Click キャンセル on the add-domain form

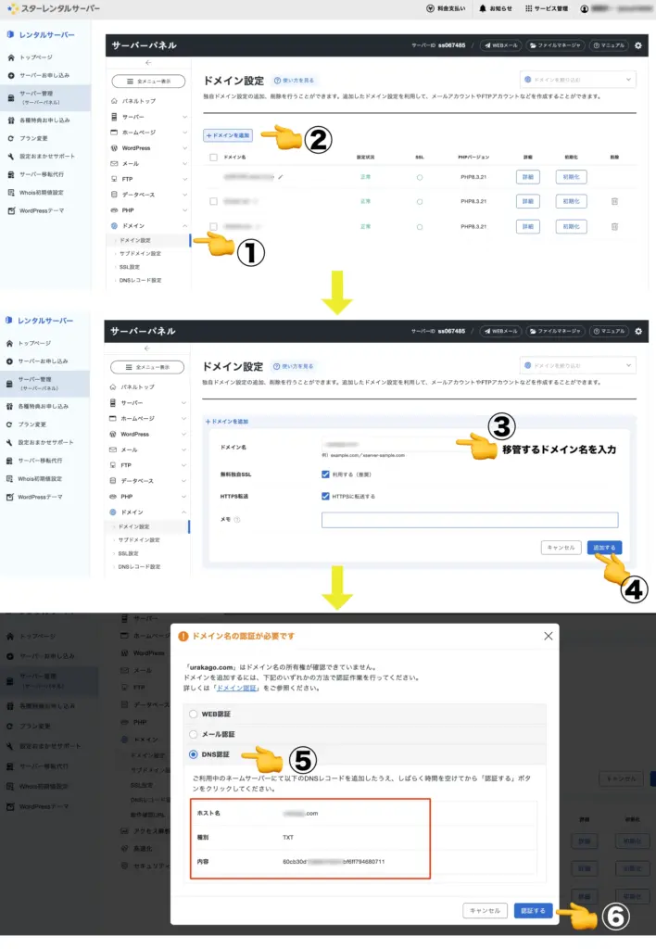tap(561, 548)
